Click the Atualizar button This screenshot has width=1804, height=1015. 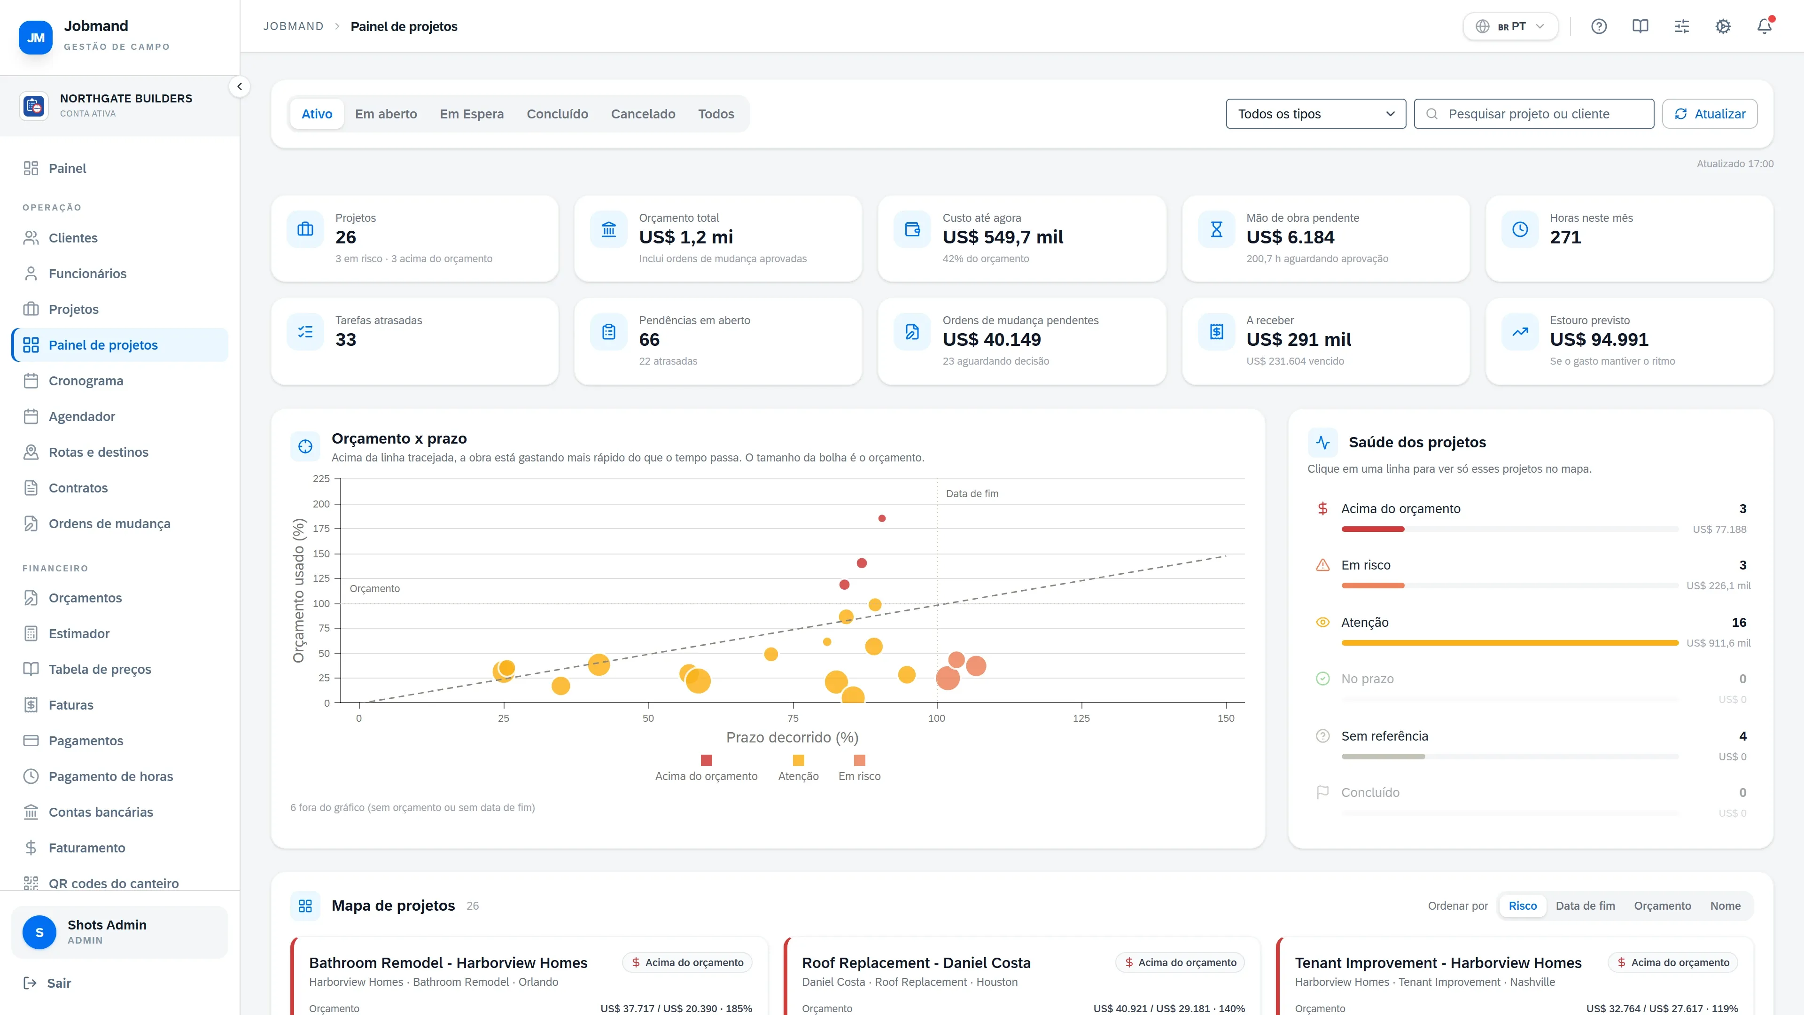click(1710, 113)
